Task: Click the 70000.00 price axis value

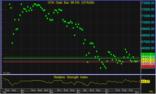Action: click(x=148, y=22)
